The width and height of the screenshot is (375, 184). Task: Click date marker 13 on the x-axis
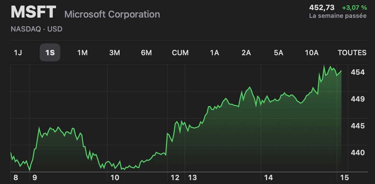click(x=193, y=178)
